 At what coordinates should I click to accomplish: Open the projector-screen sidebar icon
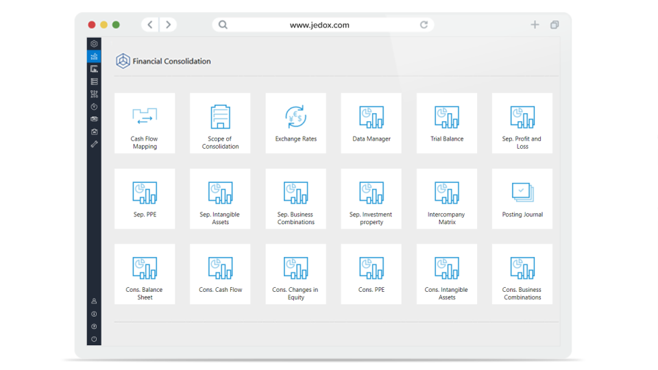pos(94,119)
